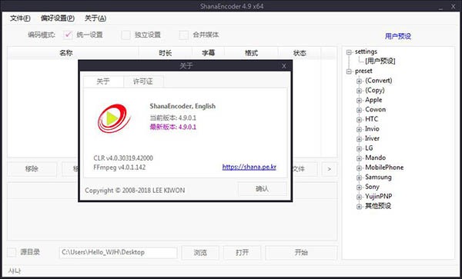Collapse the settings tree node

pos(349,52)
